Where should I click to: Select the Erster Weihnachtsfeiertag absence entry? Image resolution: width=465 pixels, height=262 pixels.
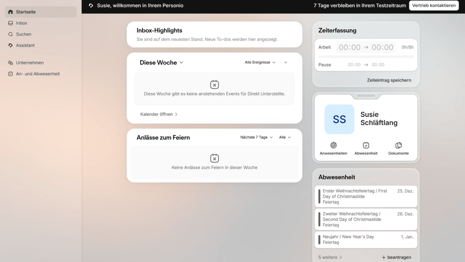366,196
